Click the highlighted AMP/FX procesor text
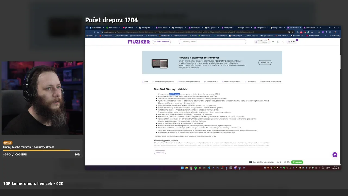348x196 pixels. point(175,94)
